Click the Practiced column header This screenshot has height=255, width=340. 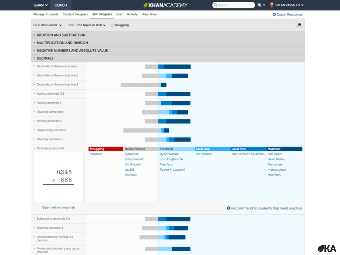pos(177,149)
